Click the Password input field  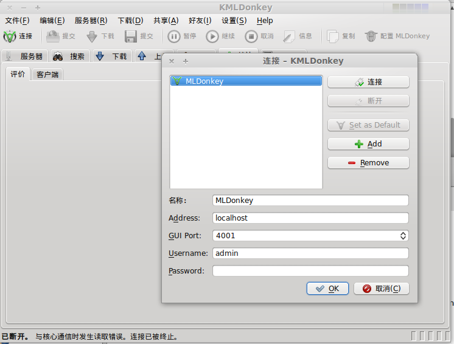click(310, 271)
